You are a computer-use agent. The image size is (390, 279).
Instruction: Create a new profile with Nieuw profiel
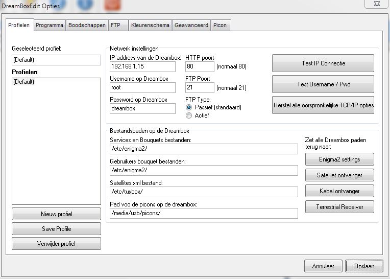point(57,214)
